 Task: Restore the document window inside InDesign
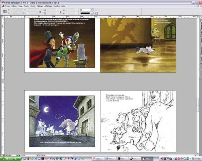coord(198,6)
